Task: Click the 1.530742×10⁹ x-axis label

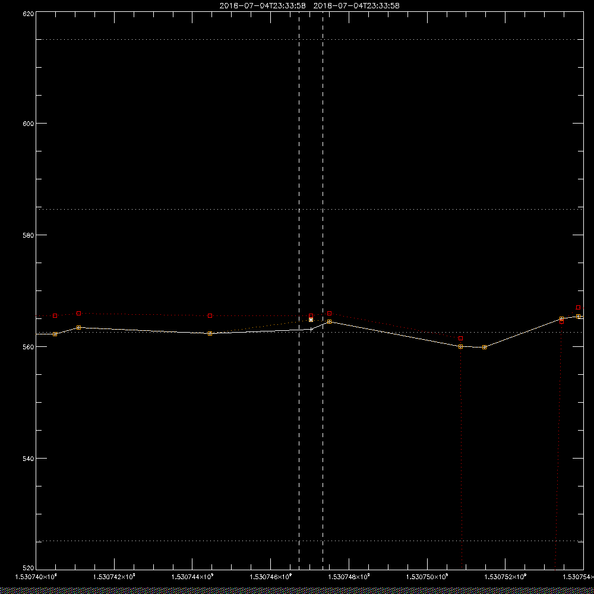Action: click(x=115, y=577)
